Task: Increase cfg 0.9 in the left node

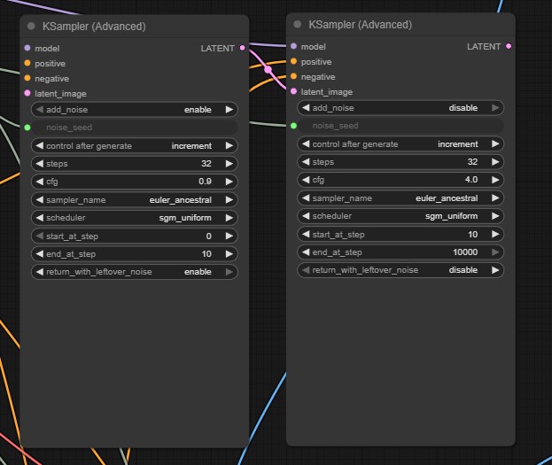Action: point(229,182)
